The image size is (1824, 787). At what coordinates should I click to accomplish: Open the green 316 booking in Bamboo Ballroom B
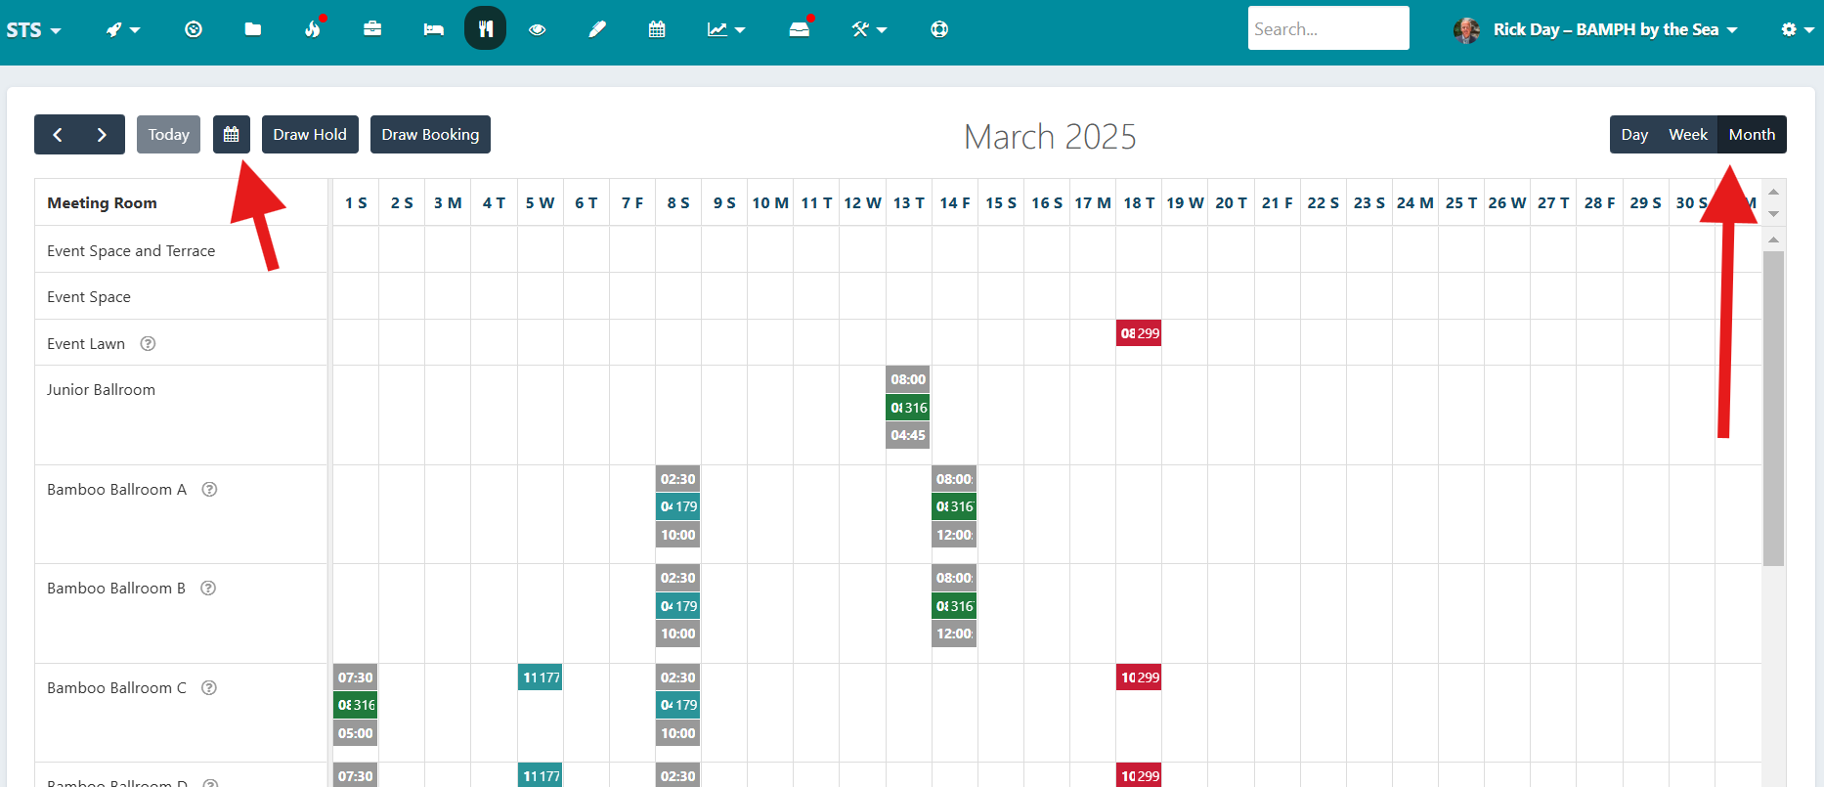tap(954, 606)
